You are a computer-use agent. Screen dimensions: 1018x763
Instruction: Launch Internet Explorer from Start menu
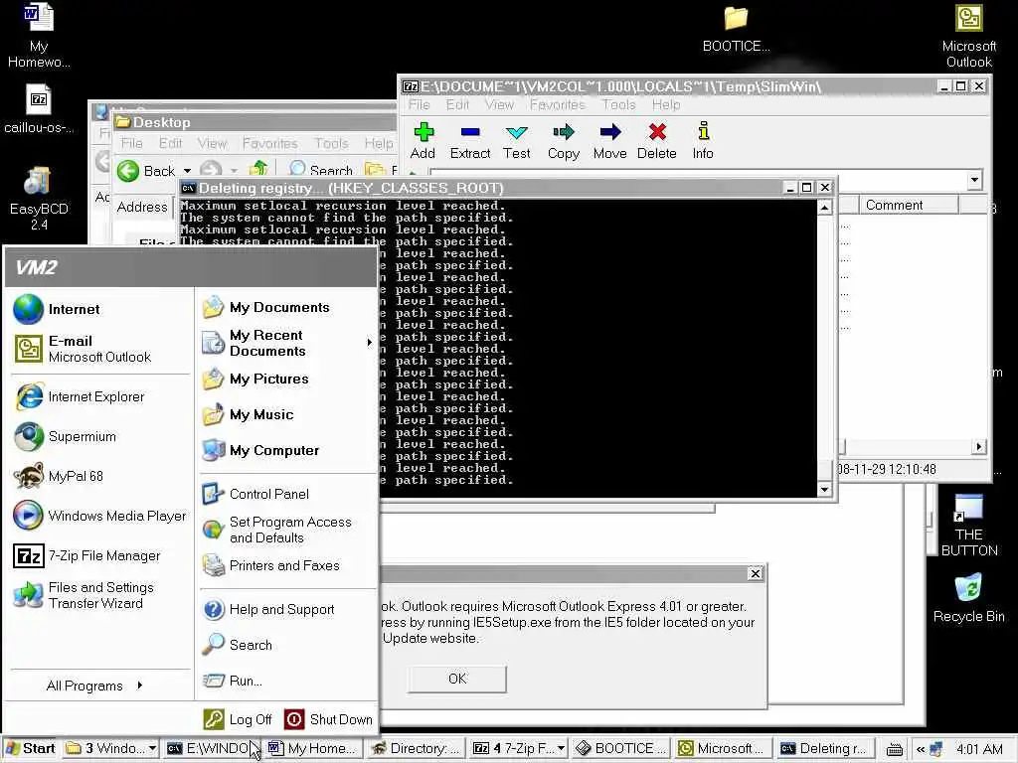click(x=100, y=396)
